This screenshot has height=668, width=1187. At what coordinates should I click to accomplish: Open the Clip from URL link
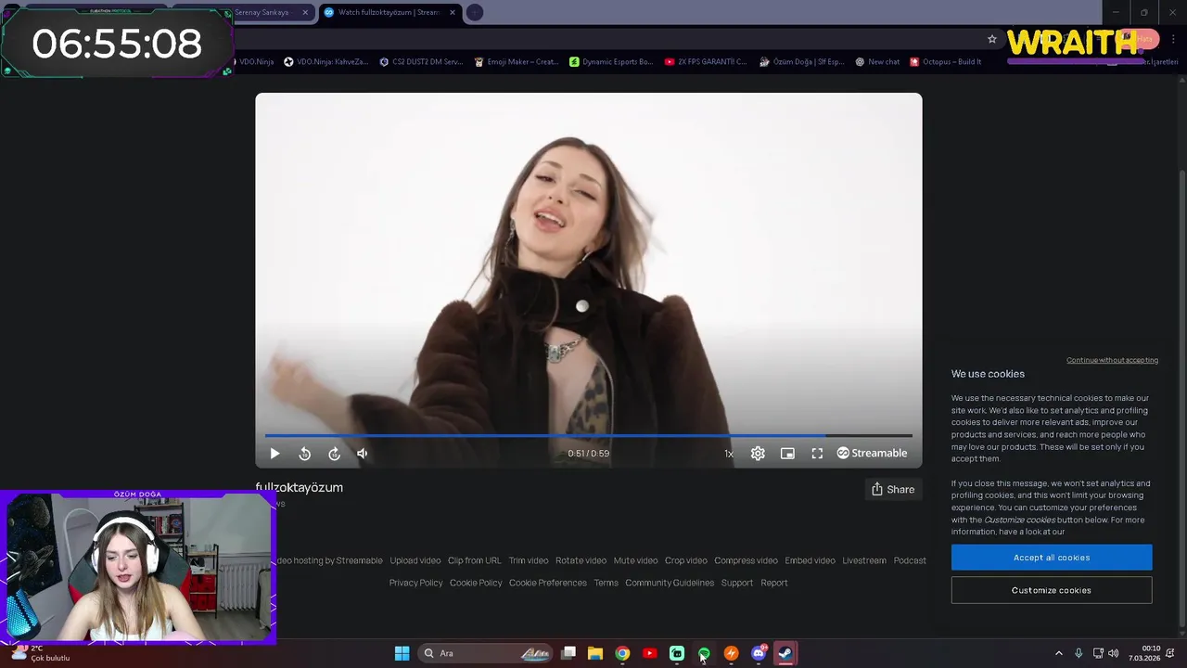point(474,560)
